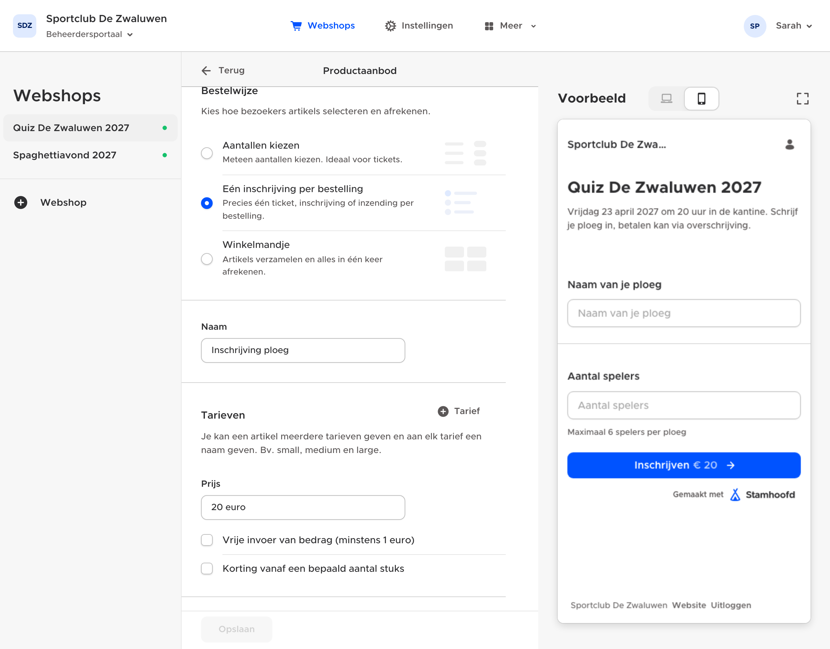Open the Meer dropdown menu

tap(510, 26)
